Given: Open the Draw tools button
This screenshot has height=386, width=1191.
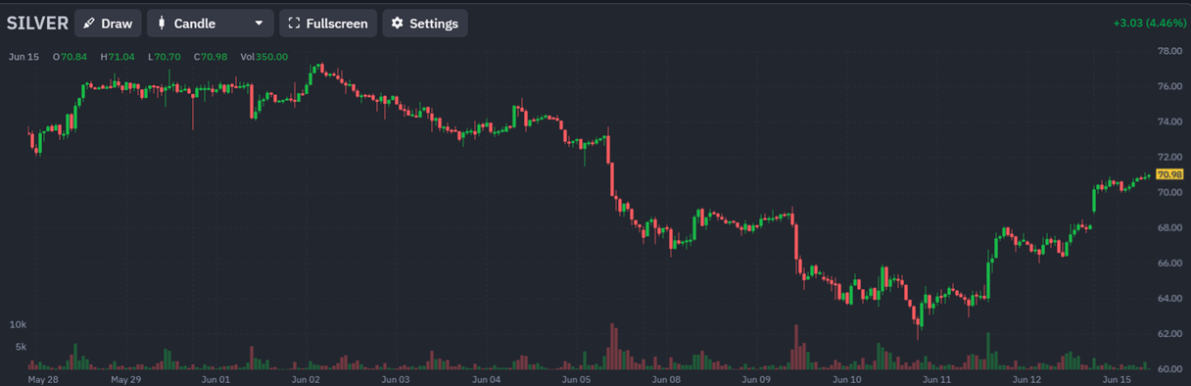Looking at the screenshot, I should point(108,24).
